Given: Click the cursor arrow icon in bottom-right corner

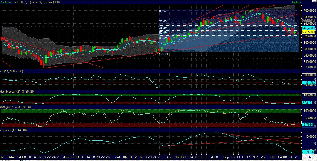Looking at the screenshot, I should click(310, 157).
